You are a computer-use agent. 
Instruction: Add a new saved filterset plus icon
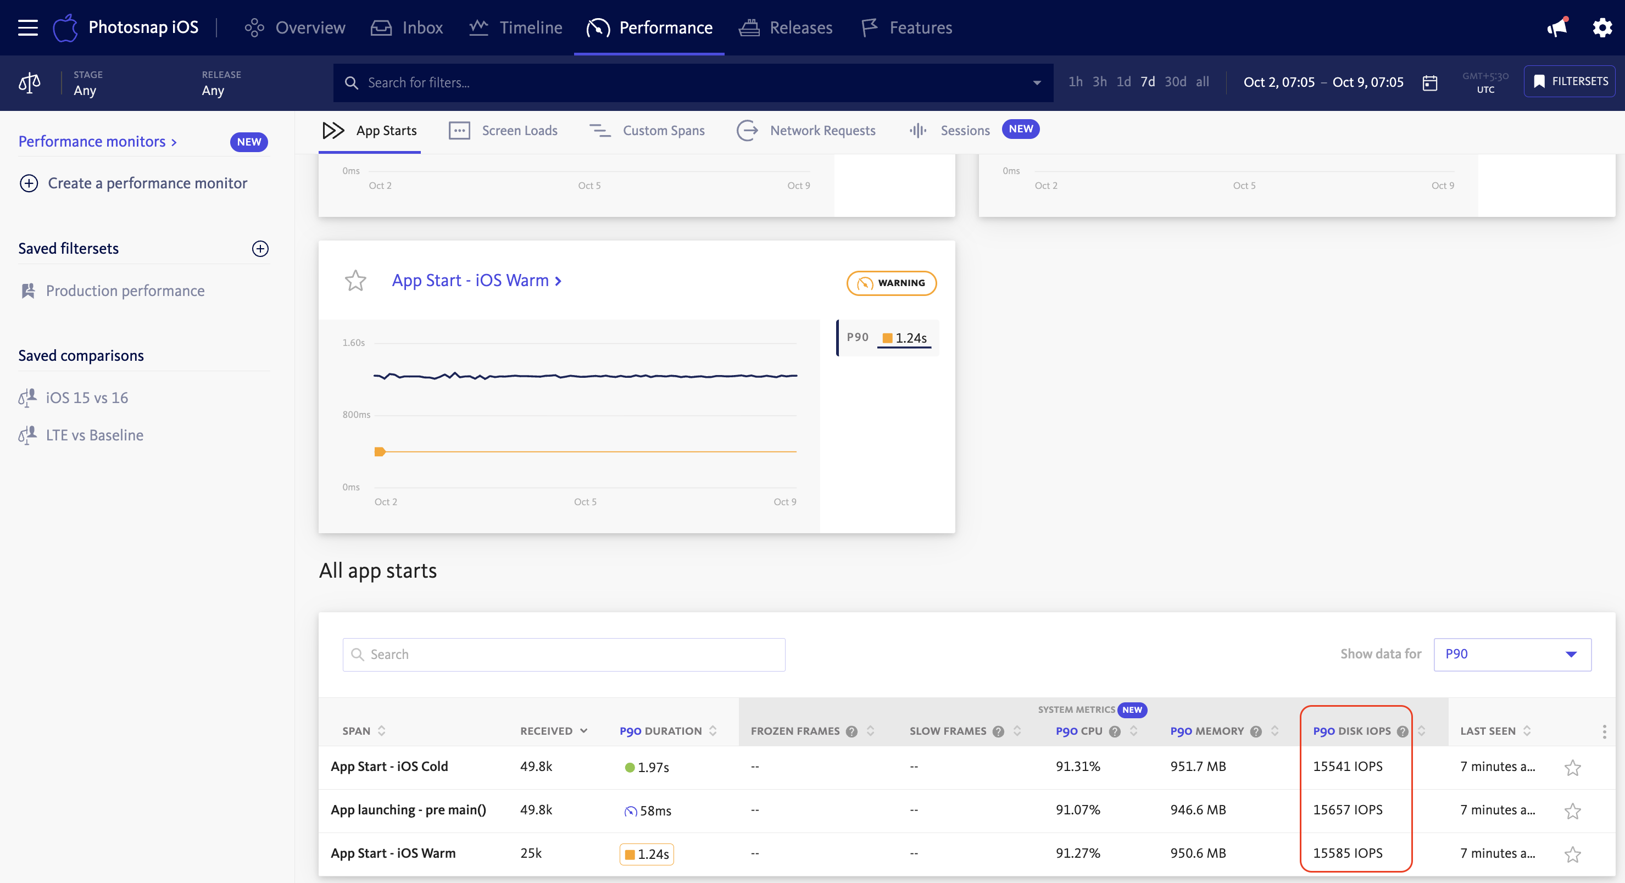260,249
